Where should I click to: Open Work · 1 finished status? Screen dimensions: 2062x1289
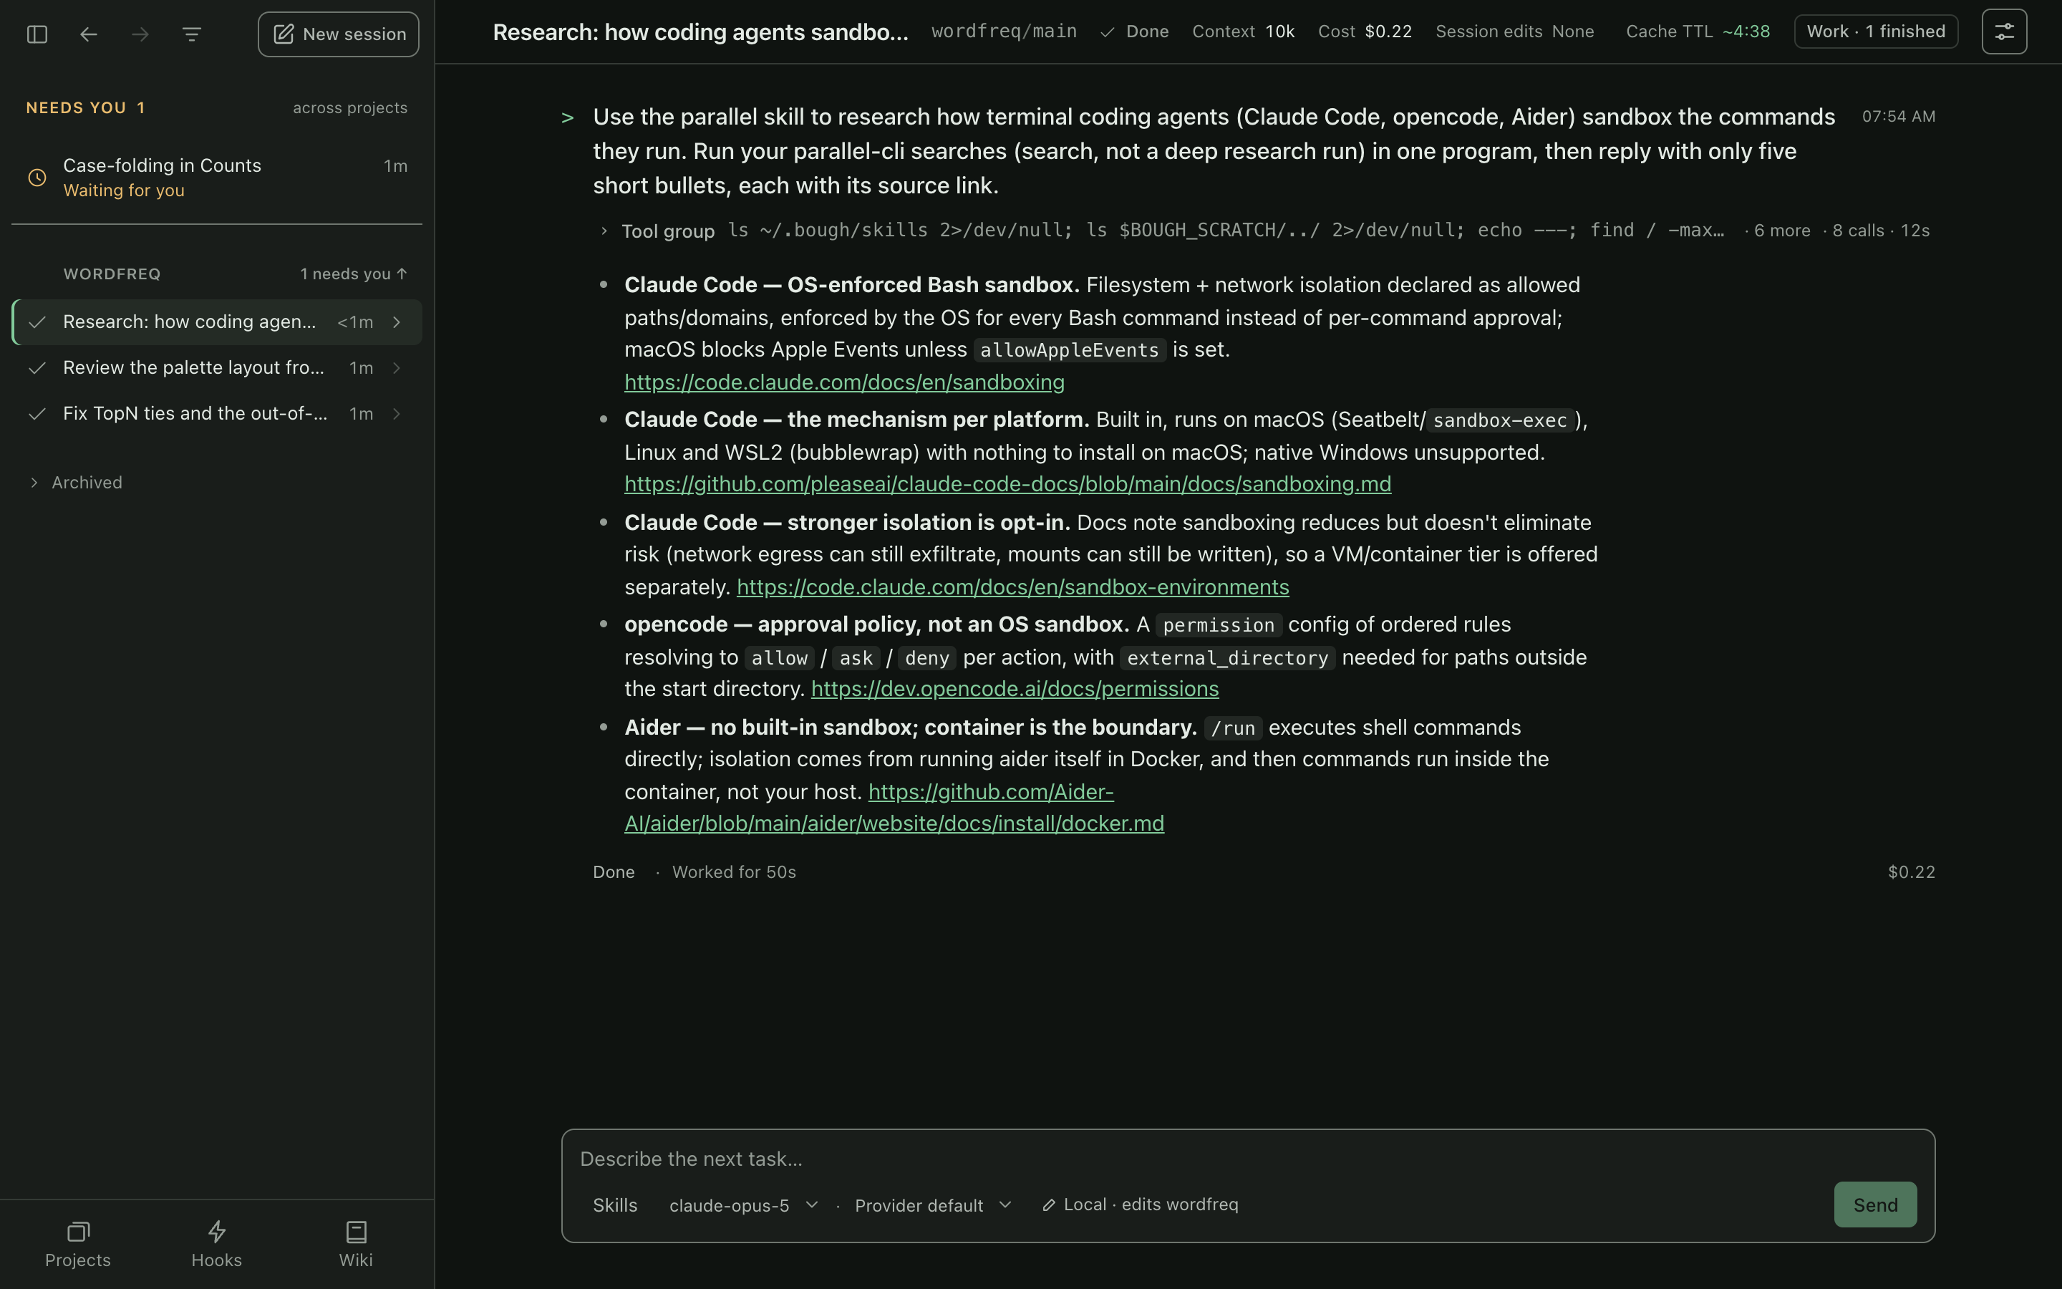pyautogui.click(x=1875, y=32)
